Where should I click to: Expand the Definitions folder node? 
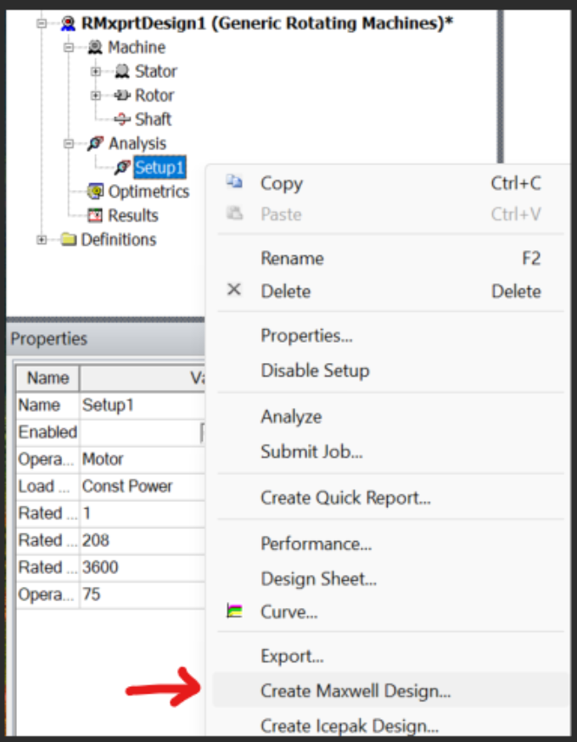pyautogui.click(x=42, y=240)
